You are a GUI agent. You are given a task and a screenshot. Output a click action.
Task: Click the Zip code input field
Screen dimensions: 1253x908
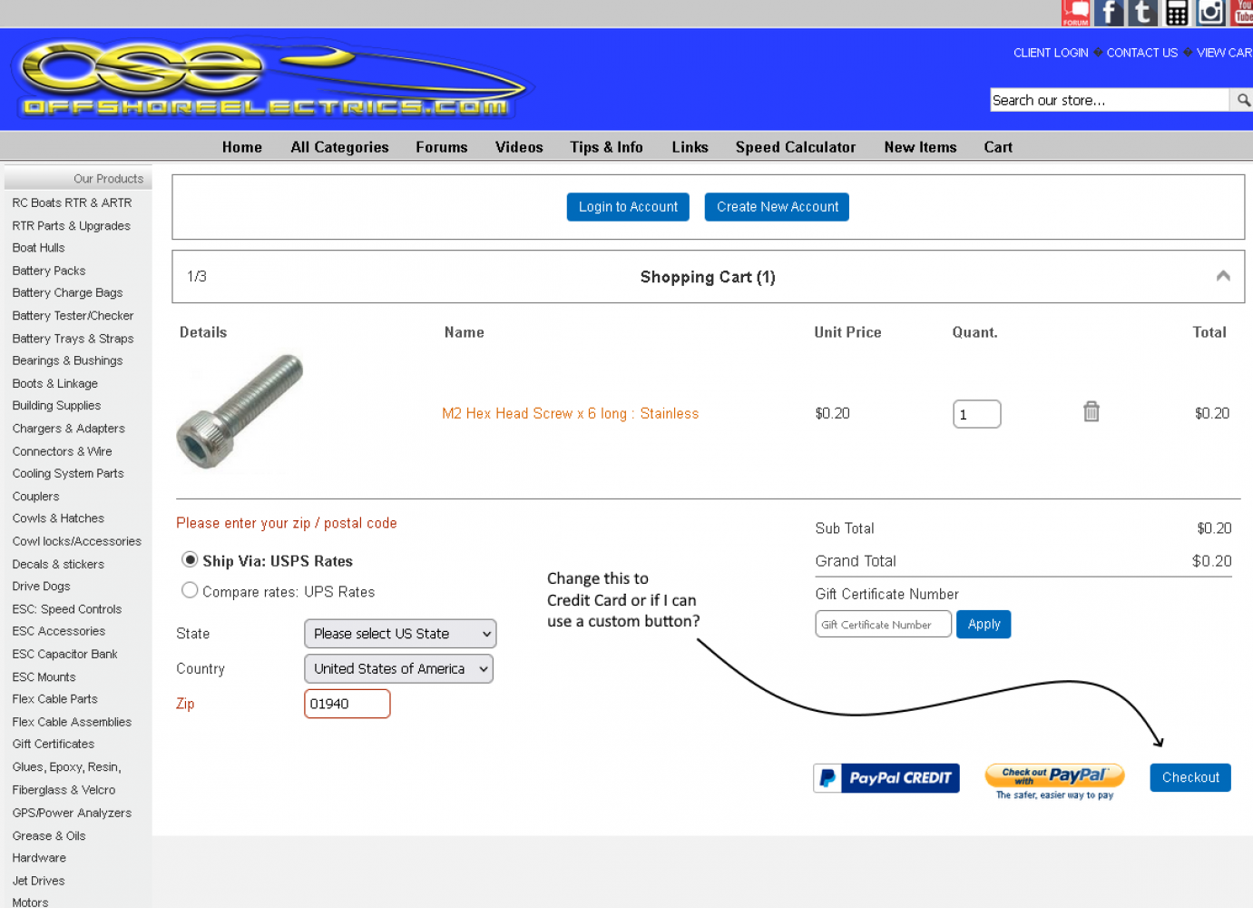[348, 704]
